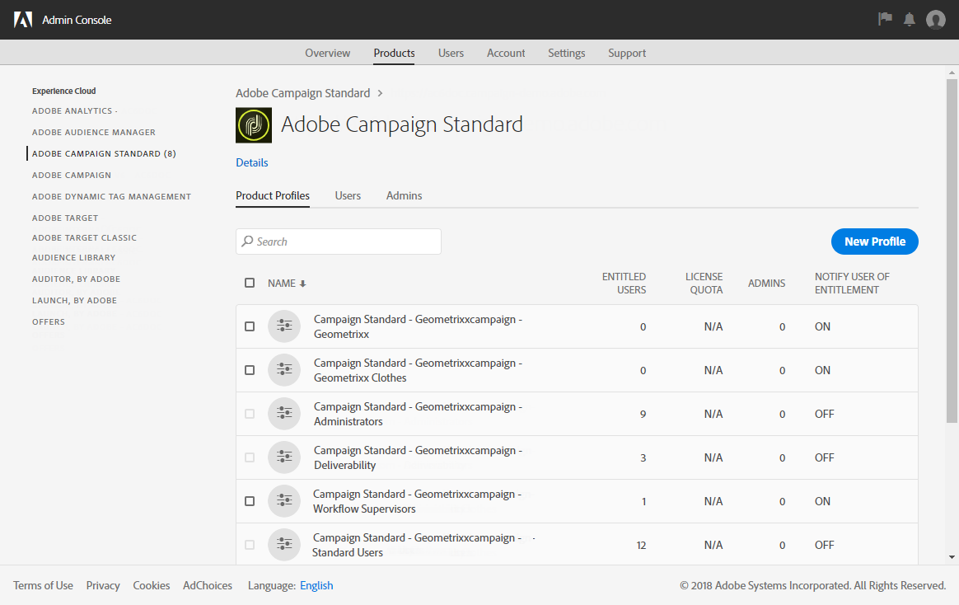This screenshot has width=959, height=605.
Task: Click the Geometrixx Clothes profile settings icon
Action: click(284, 370)
